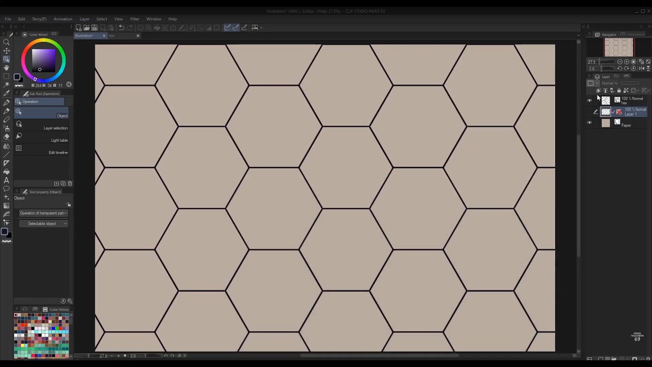Select the Auto select magic wand tool
Viewport: 652px width, 367px height.
[6, 85]
